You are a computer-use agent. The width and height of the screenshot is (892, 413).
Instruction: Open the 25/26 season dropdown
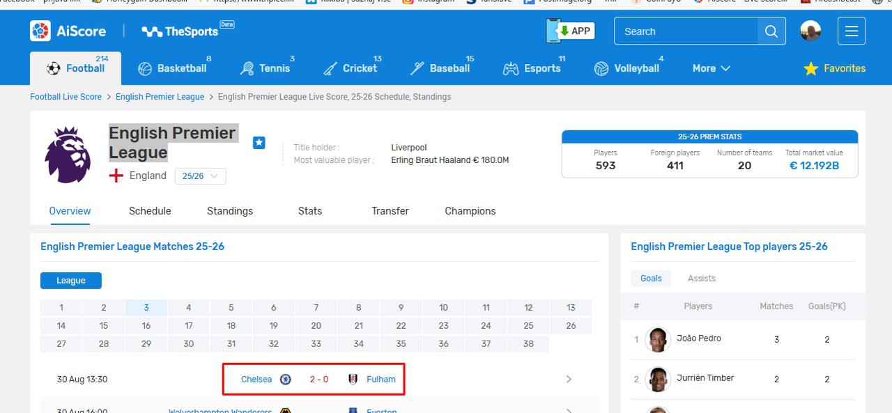(x=200, y=176)
